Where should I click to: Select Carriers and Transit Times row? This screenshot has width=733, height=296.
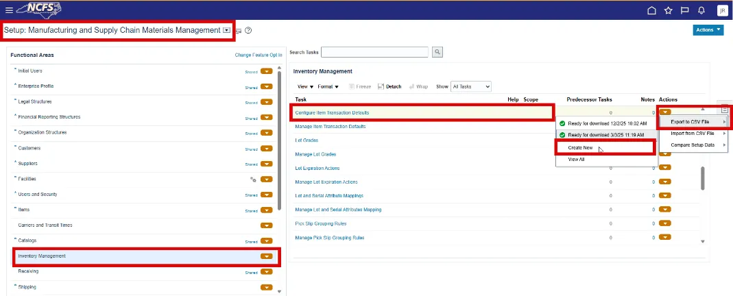143,225
